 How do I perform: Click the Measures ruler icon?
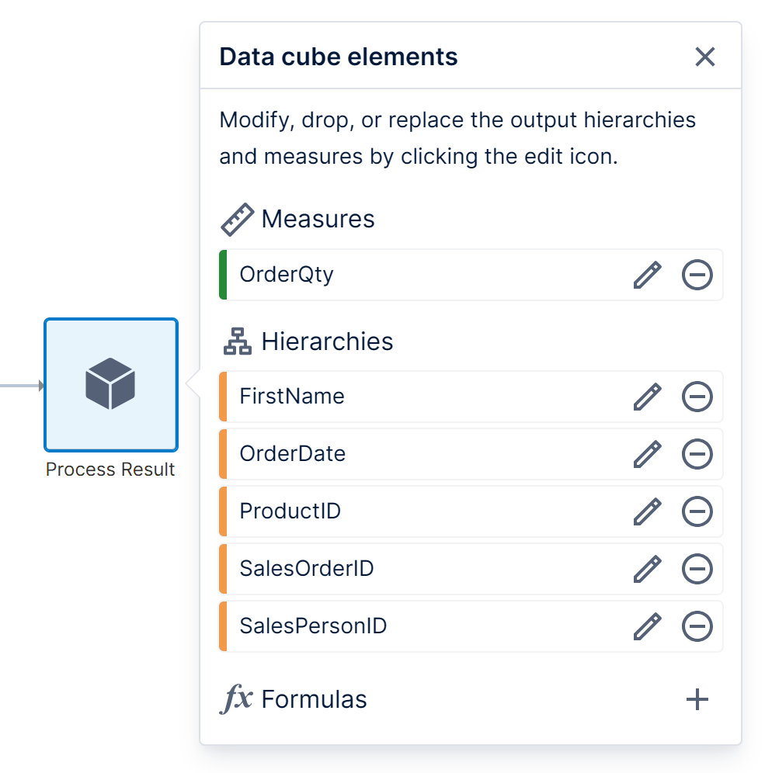[237, 220]
